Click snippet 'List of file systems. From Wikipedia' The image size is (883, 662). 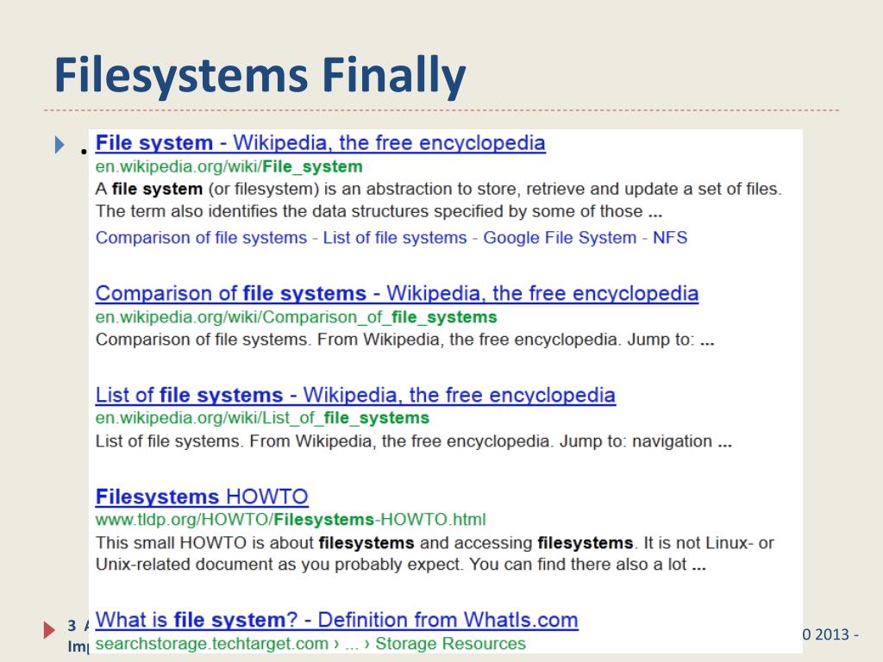coord(413,441)
